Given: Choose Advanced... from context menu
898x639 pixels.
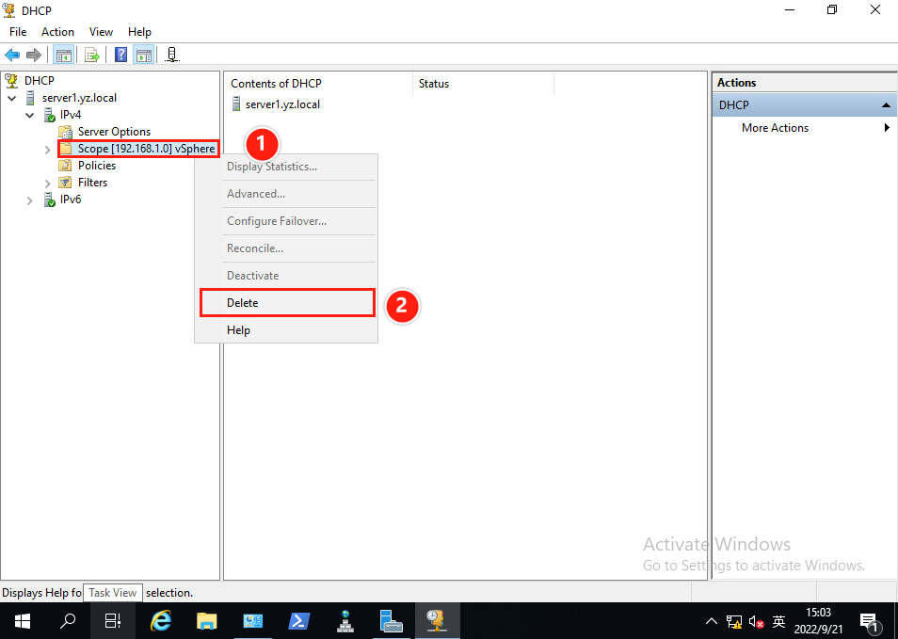Looking at the screenshot, I should [x=286, y=194].
